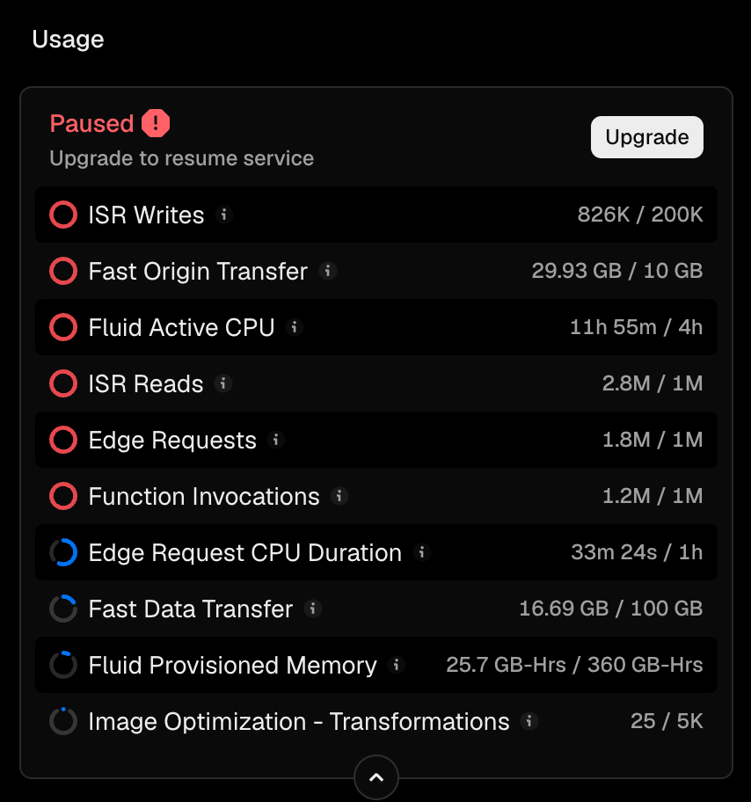Select the ISR Writes usage row
Screen dimensions: 751x802
pos(376,215)
